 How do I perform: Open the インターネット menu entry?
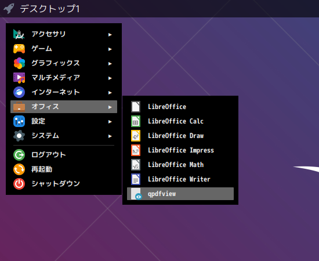pos(64,92)
